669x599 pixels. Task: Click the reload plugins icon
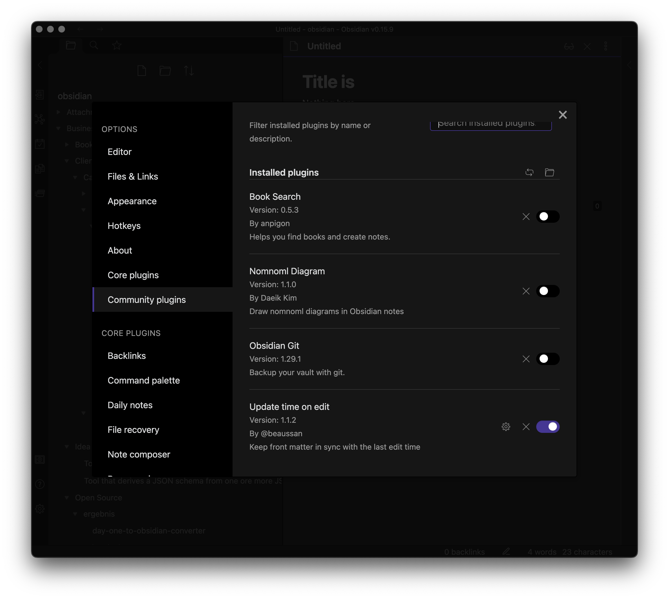(x=529, y=172)
